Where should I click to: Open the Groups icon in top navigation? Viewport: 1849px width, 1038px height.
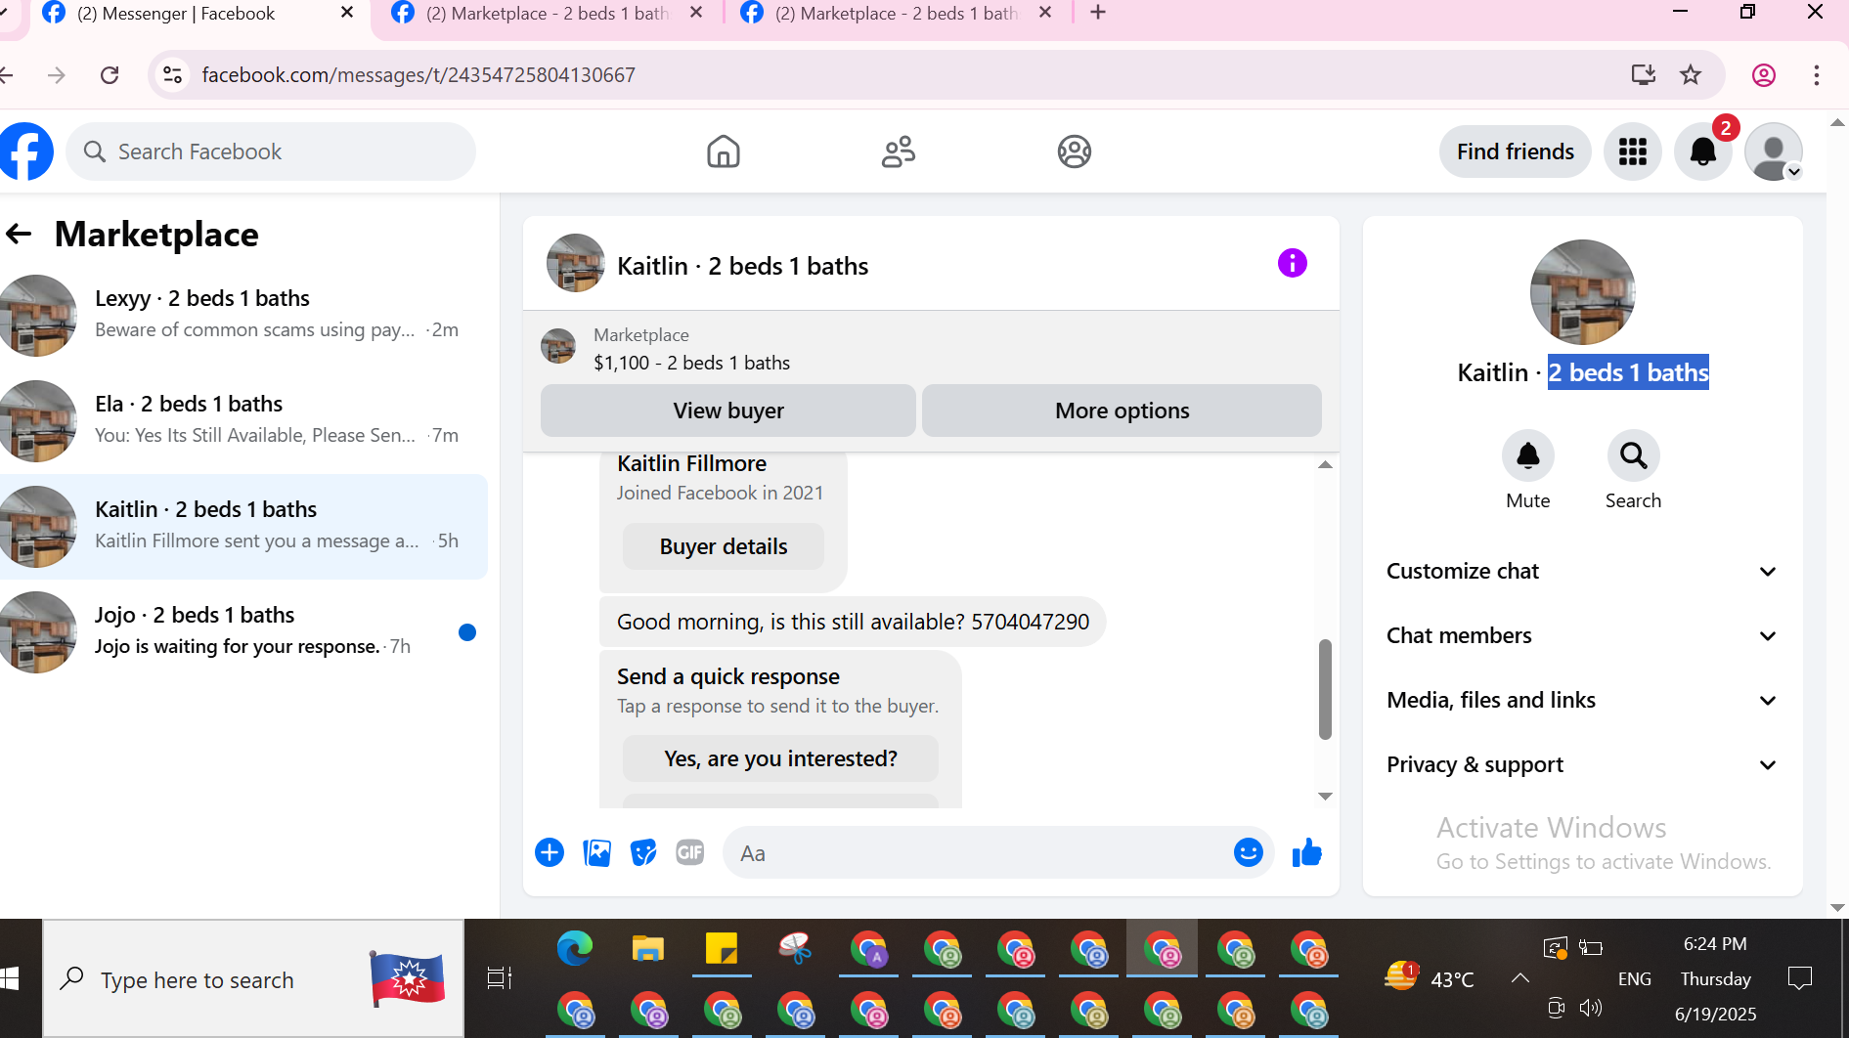[x=1075, y=151]
